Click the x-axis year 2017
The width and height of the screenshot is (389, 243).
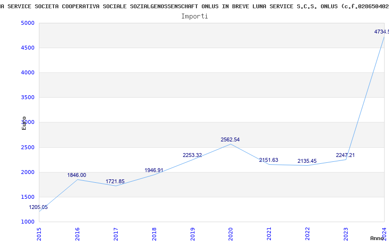click(x=116, y=234)
